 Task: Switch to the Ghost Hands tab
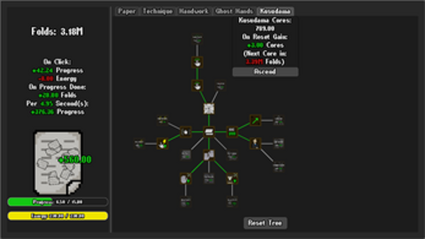point(234,11)
